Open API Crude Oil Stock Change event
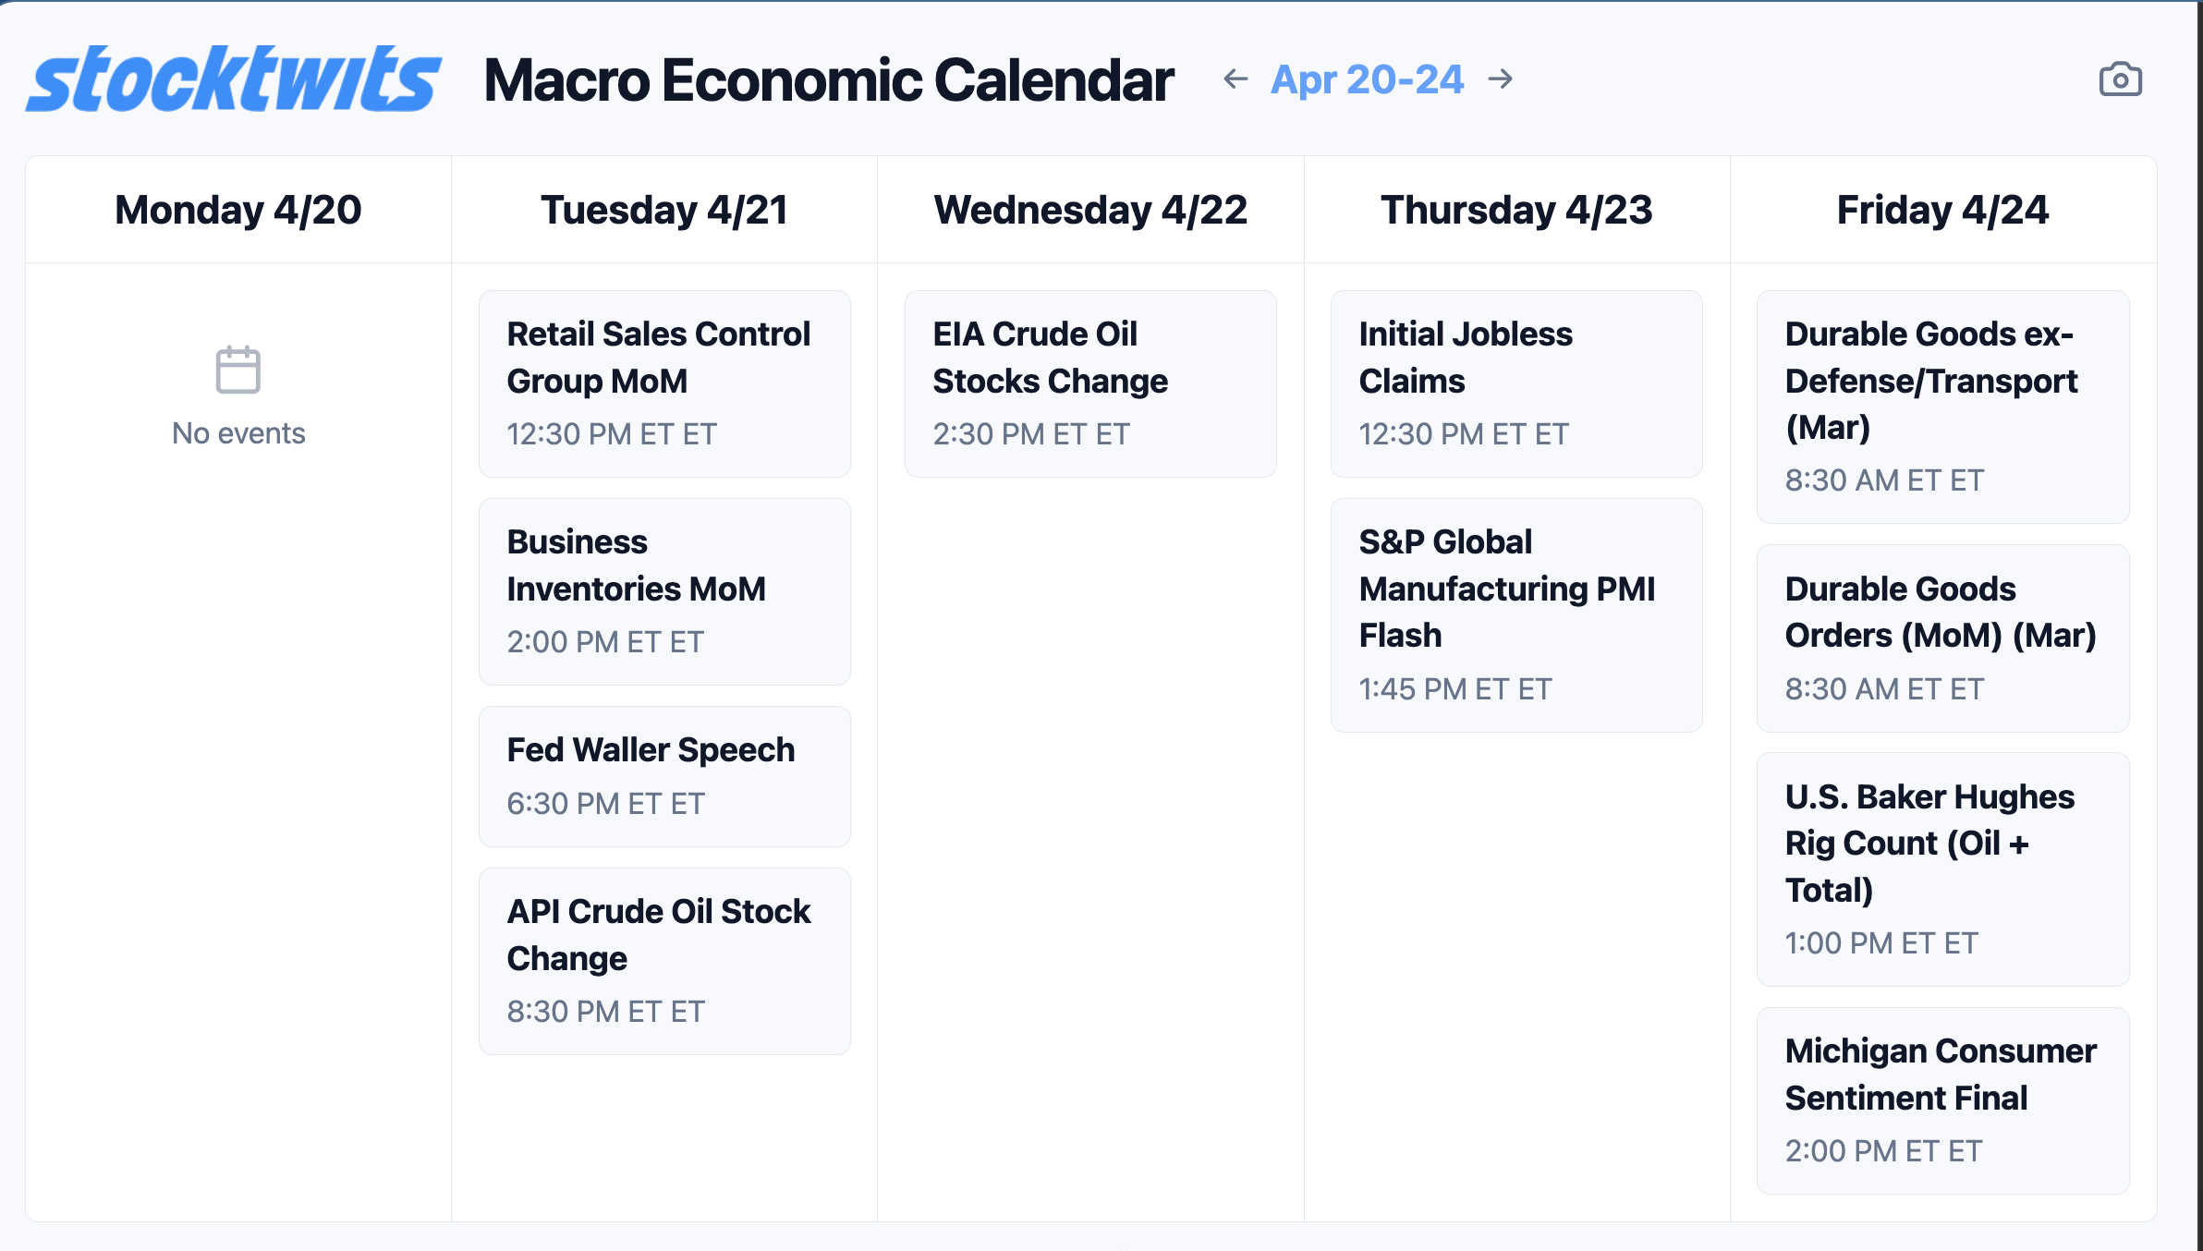Screen dimensions: 2203x1251 [x=663, y=961]
